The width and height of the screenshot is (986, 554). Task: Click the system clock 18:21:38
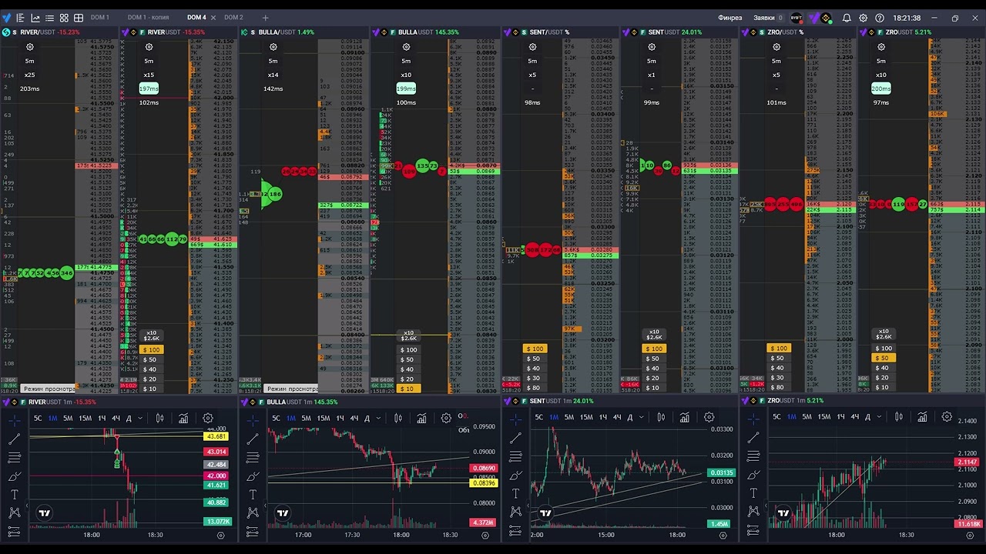click(907, 18)
